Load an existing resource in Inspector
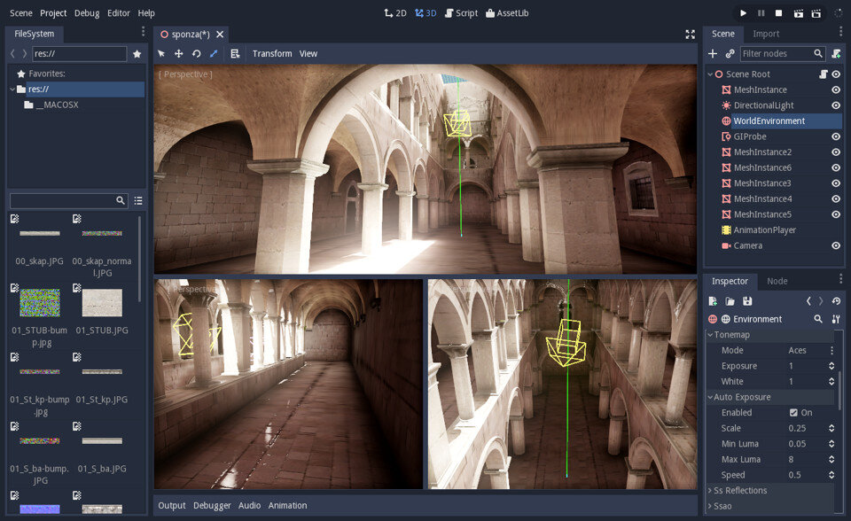Screen dimensions: 851x521 coord(730,301)
